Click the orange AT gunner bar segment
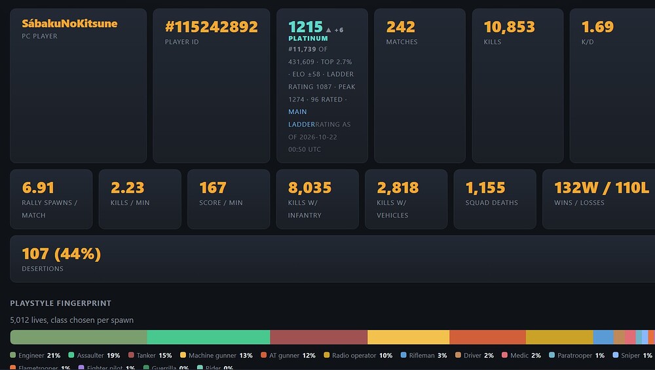The image size is (655, 370). [487, 337]
